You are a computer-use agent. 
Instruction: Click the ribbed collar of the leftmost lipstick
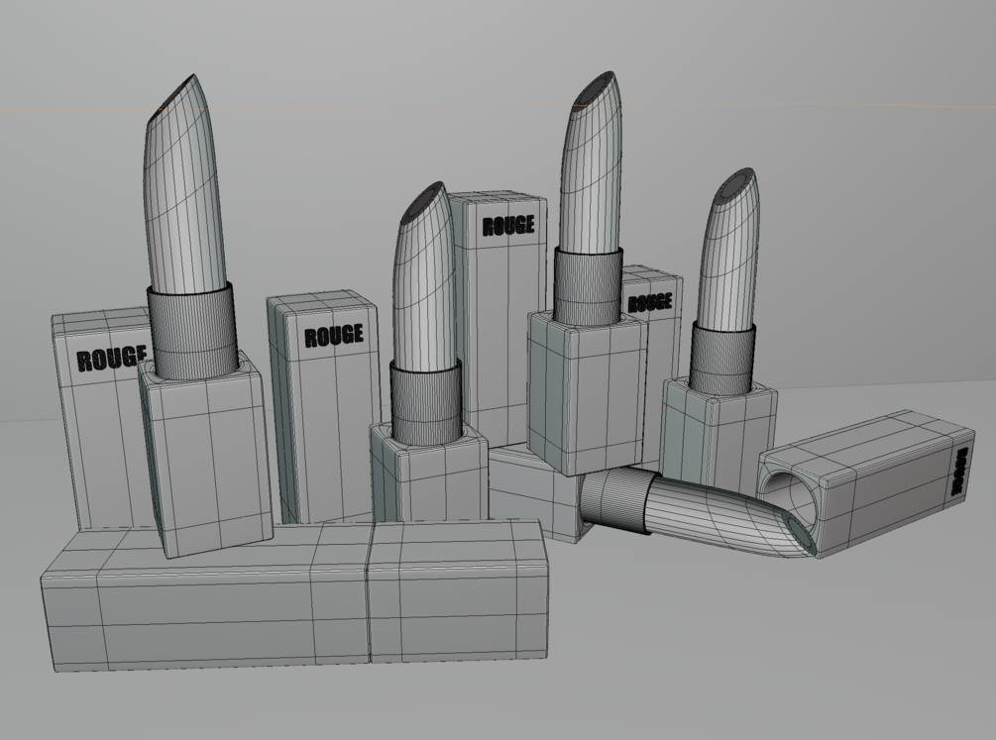[x=193, y=332]
